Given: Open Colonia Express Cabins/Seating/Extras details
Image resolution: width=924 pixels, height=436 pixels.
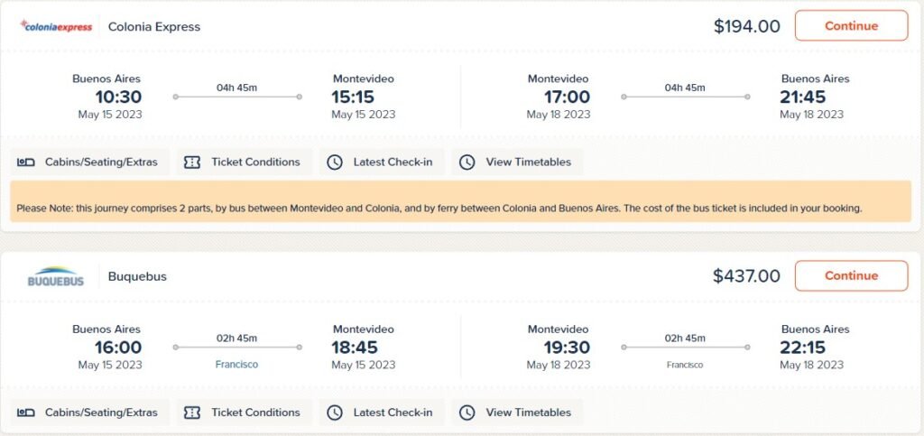Looking at the screenshot, I should 89,162.
